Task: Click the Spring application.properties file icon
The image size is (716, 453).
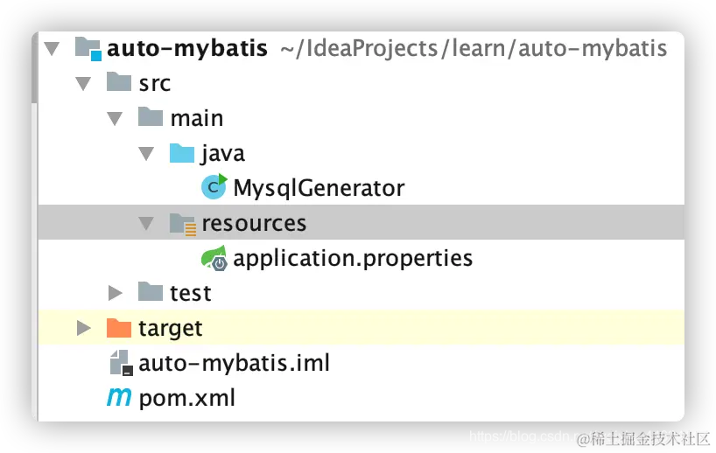Action: tap(214, 258)
